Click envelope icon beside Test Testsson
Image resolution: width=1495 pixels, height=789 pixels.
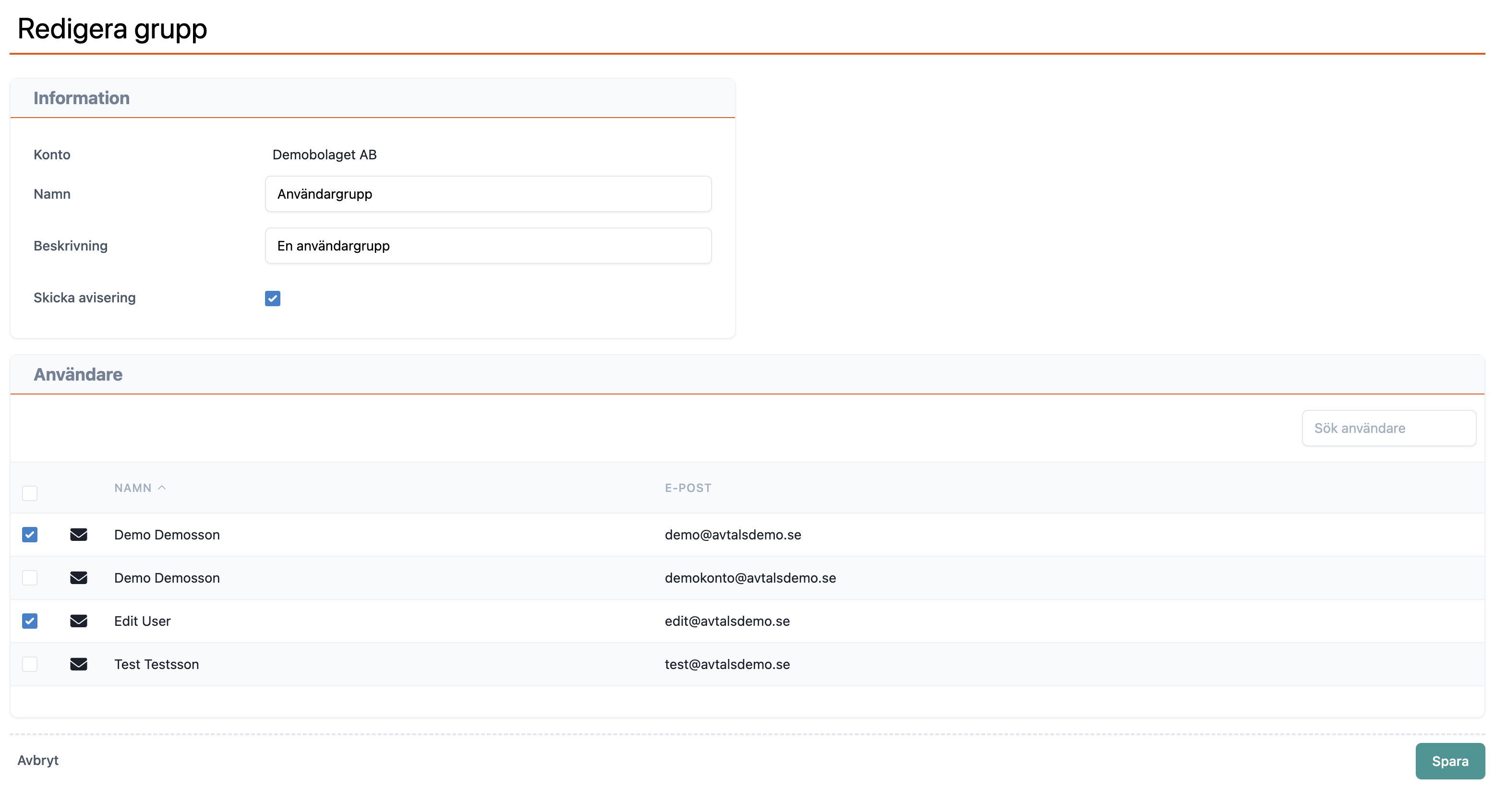(x=78, y=664)
